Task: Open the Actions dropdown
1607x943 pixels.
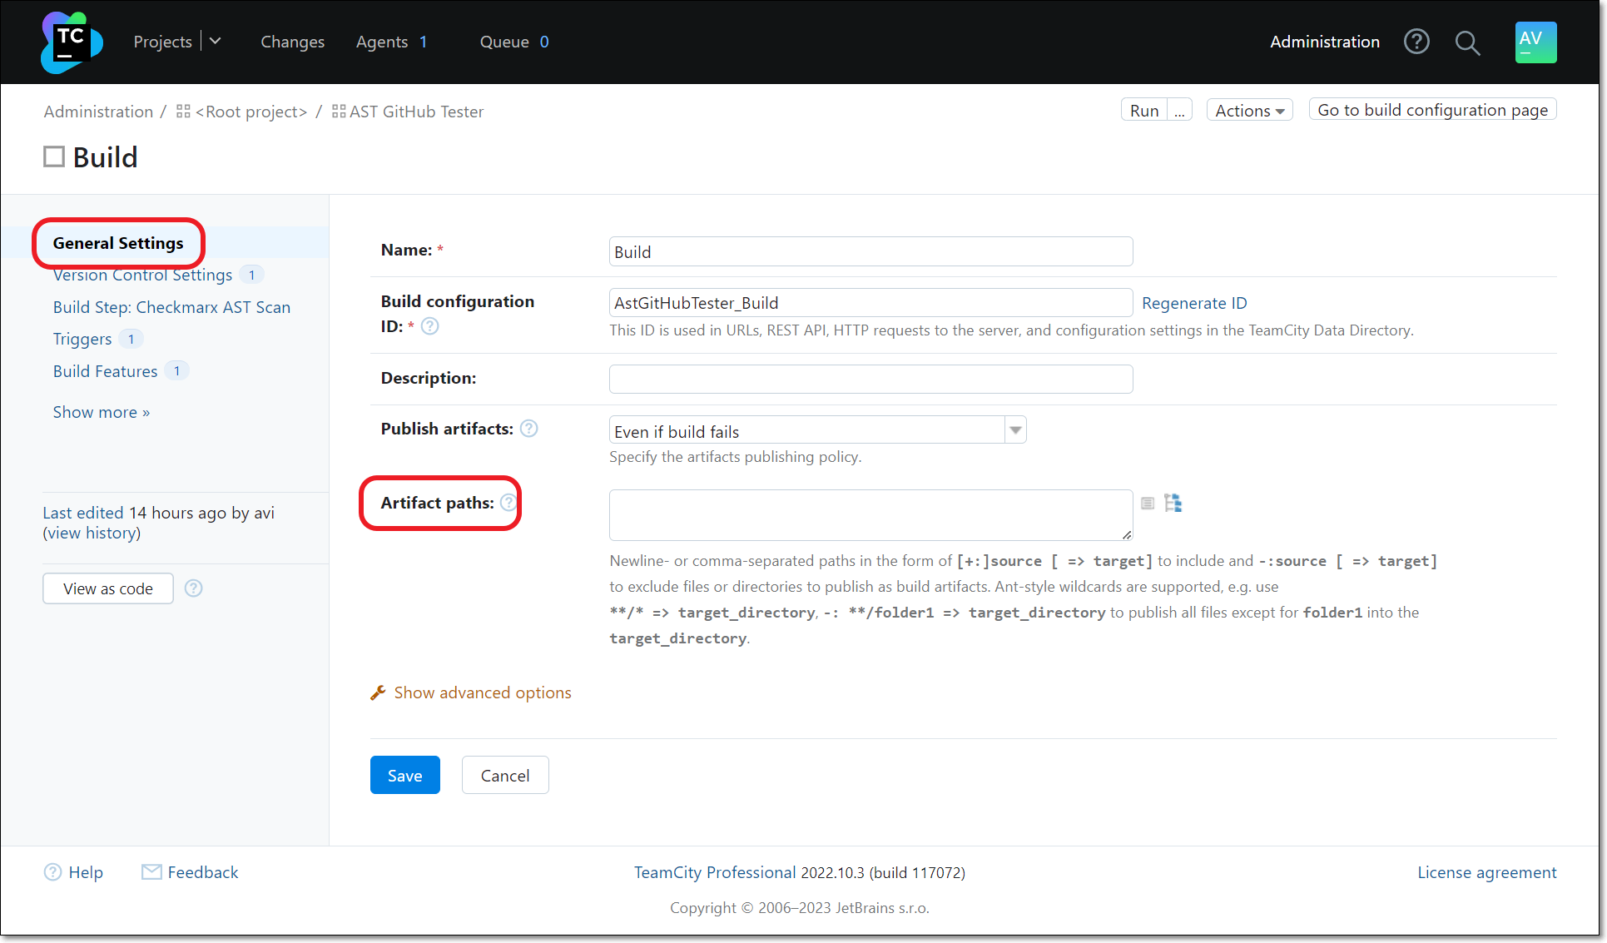Action: [x=1249, y=110]
